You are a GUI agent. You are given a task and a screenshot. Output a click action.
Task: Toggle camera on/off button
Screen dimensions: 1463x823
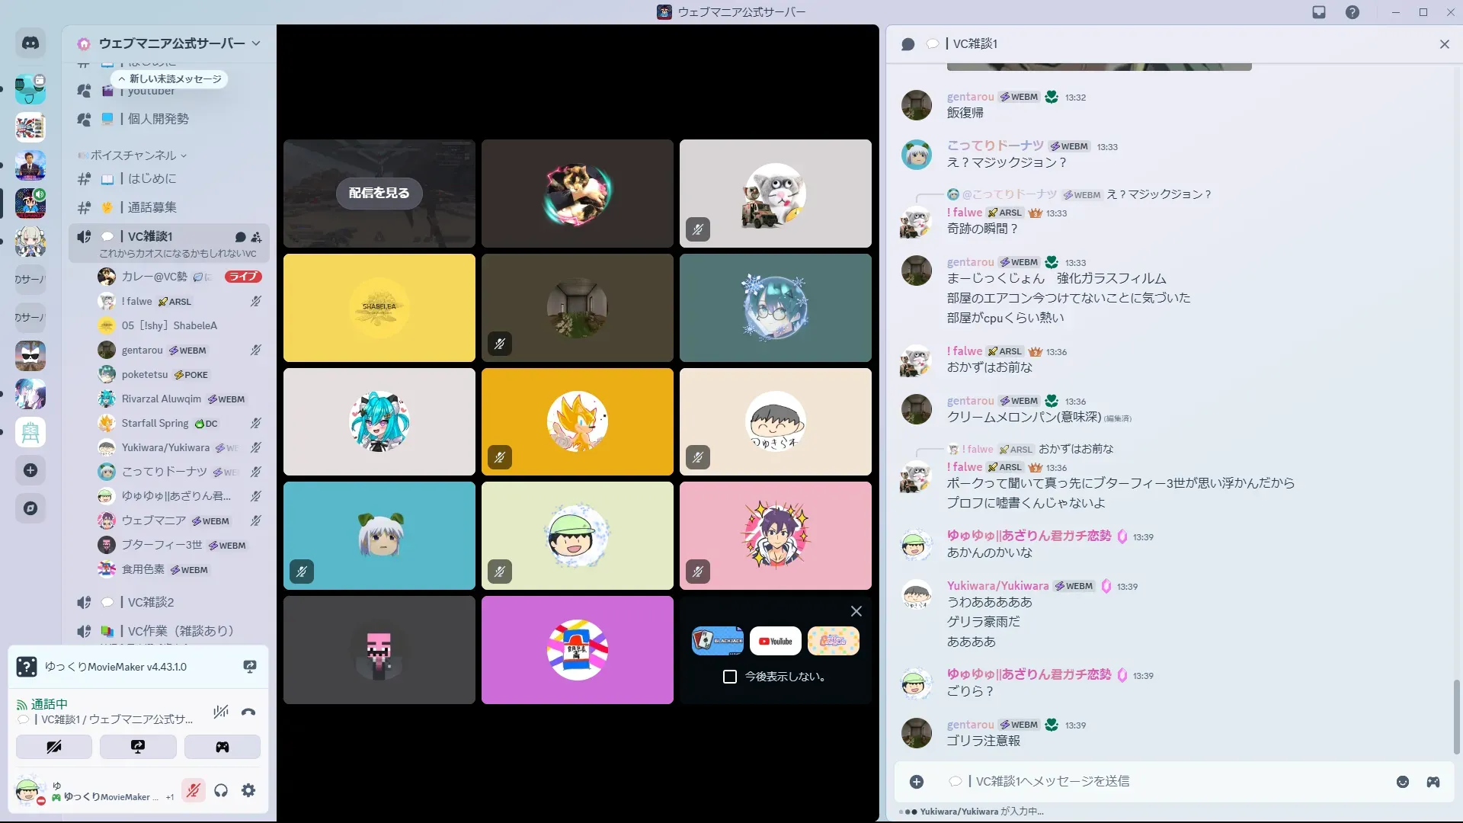coord(54,747)
